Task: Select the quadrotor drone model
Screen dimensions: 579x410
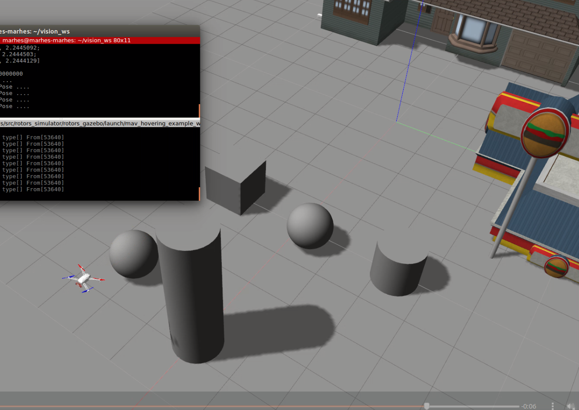Action: point(84,278)
